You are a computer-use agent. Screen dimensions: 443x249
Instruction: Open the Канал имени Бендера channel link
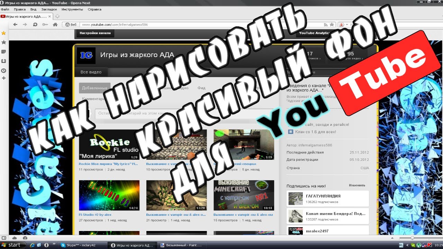(336, 213)
